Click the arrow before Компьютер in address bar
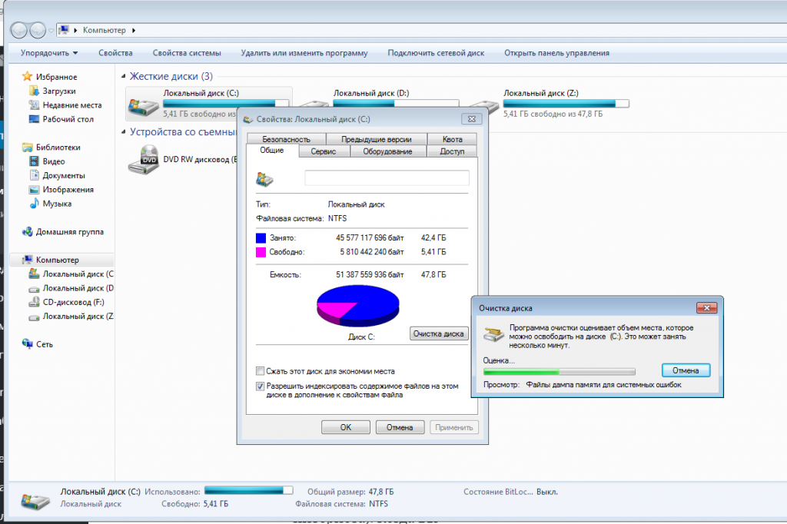Screen dimensions: 787x524 [75, 30]
